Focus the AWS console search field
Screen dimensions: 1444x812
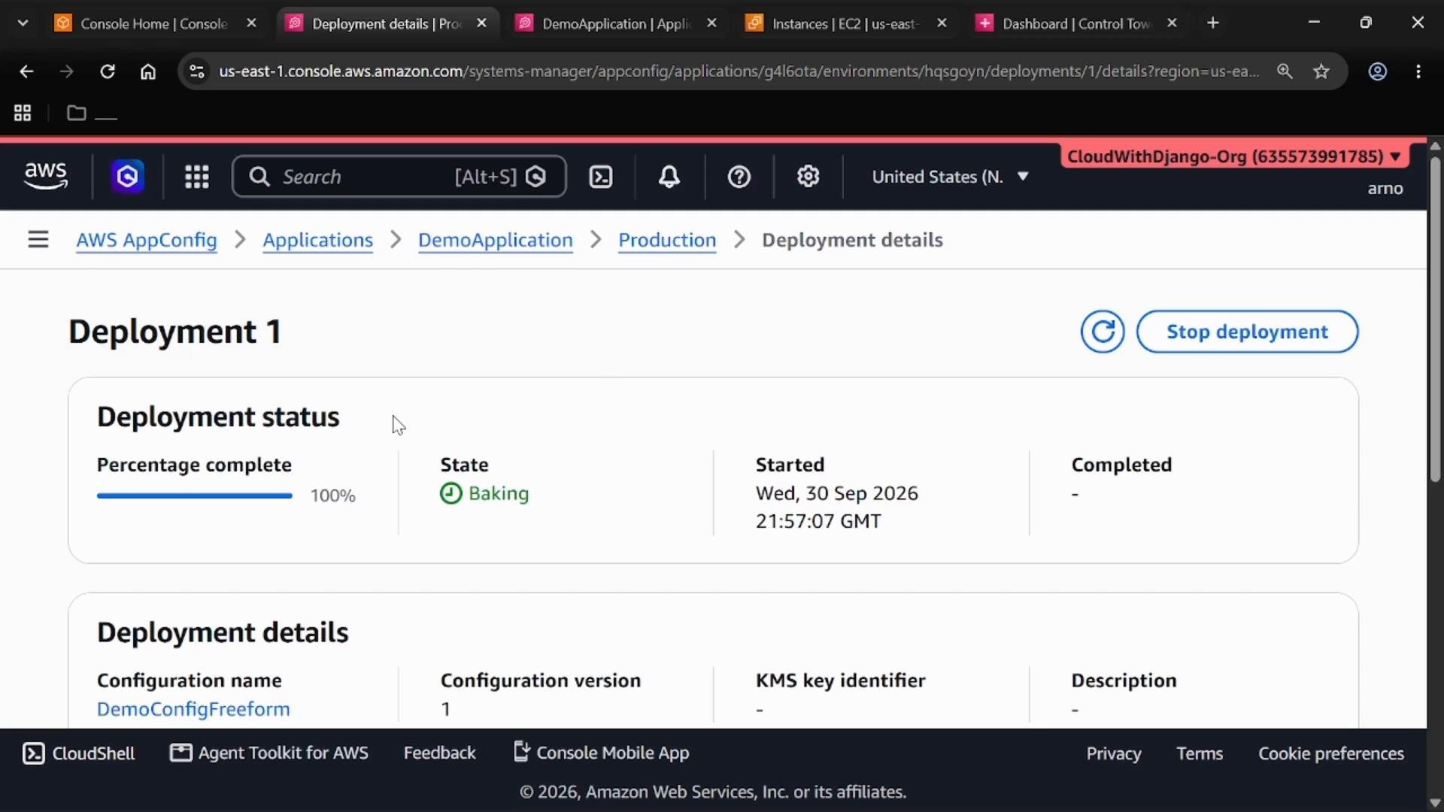click(399, 177)
